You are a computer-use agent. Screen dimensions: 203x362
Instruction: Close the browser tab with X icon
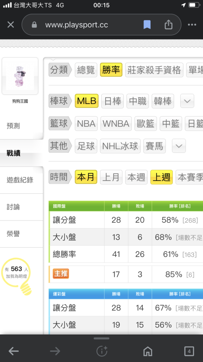pos(10,25)
